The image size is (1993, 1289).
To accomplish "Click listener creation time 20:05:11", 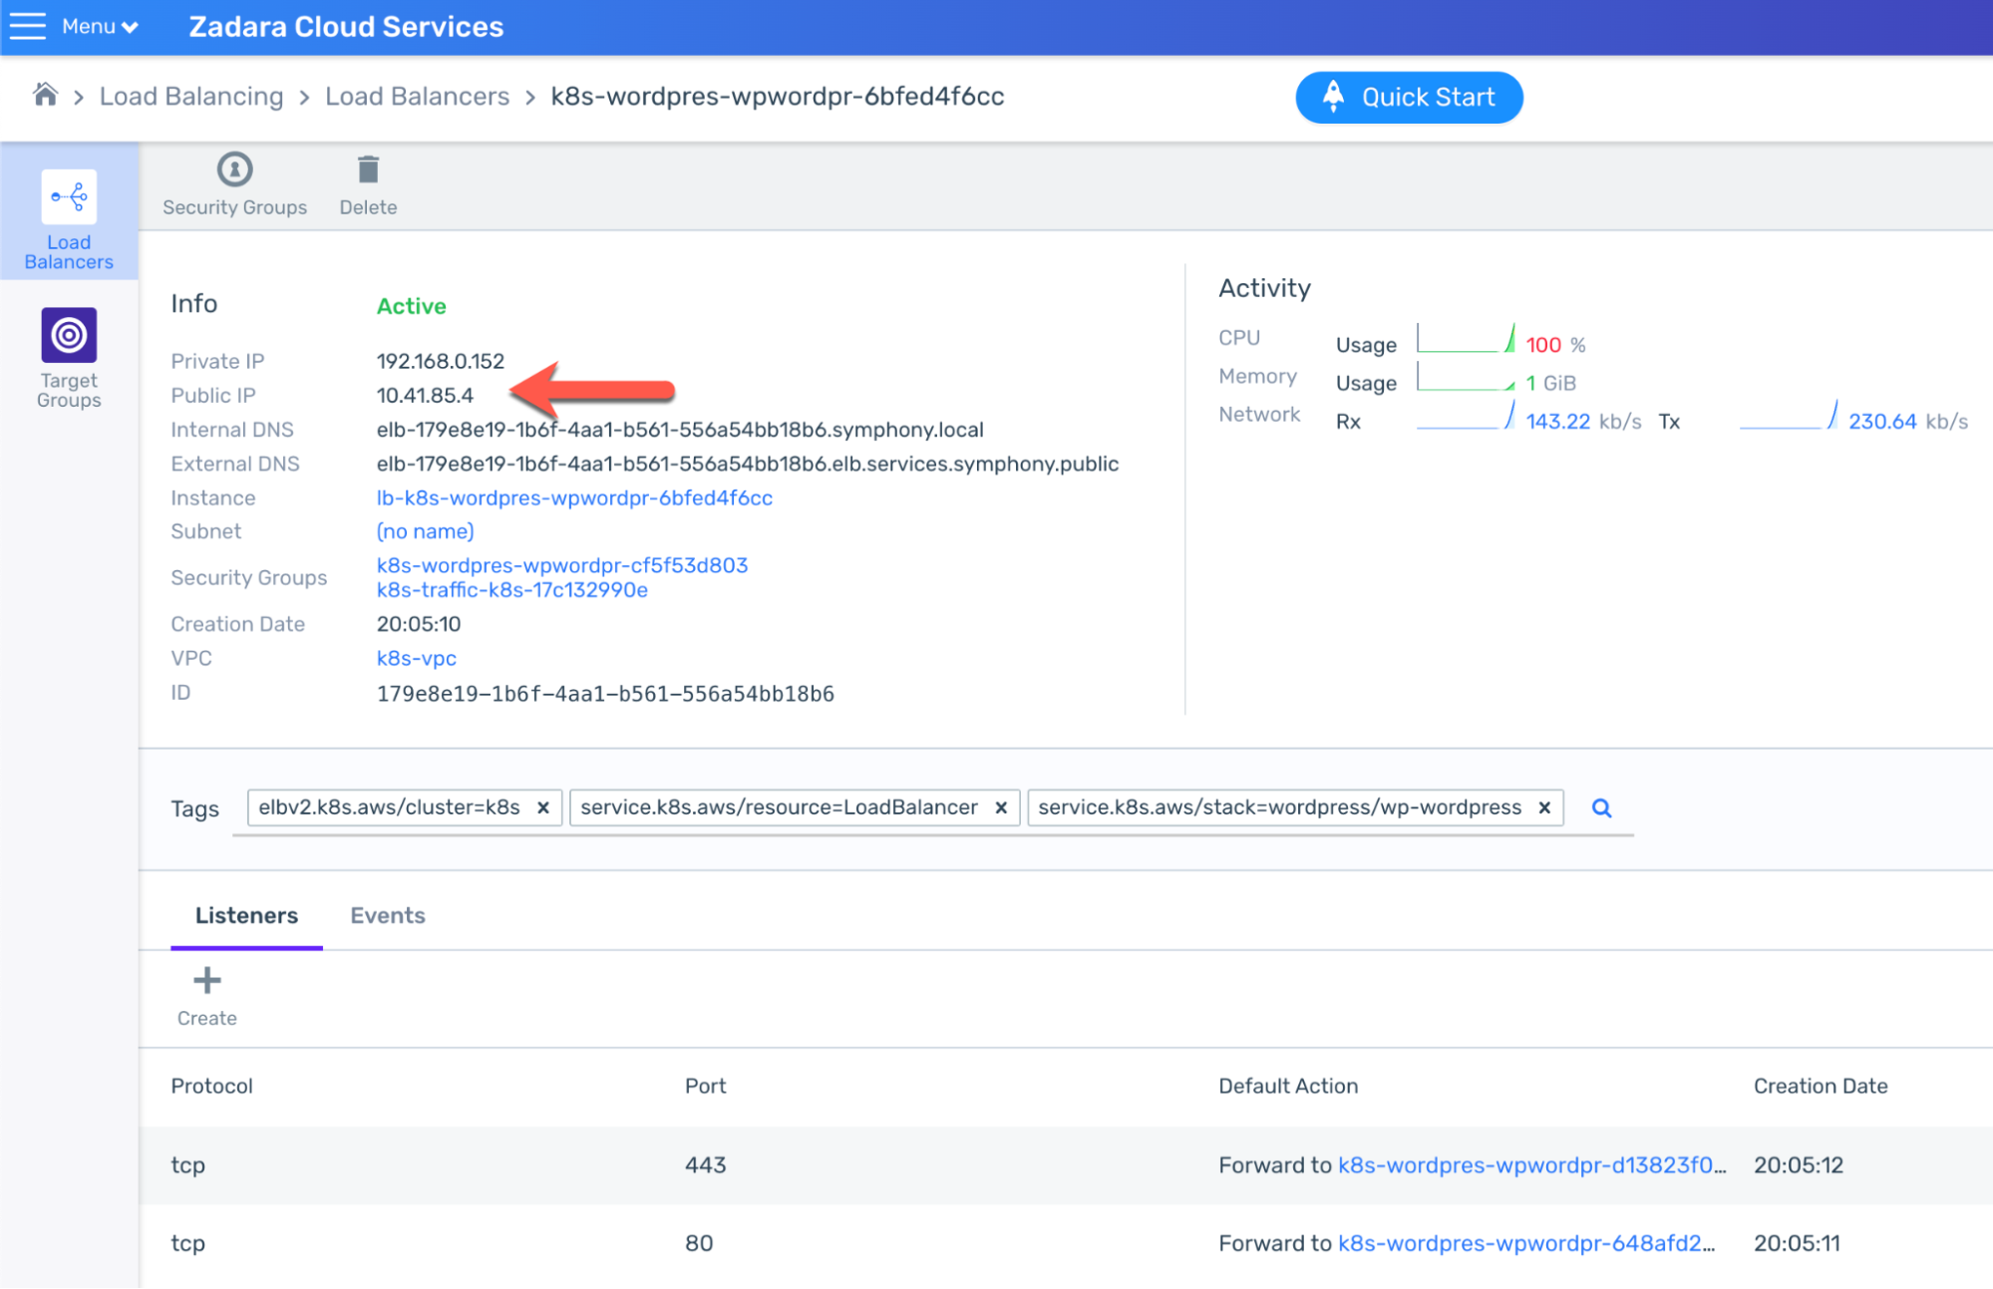I will click(x=1797, y=1243).
